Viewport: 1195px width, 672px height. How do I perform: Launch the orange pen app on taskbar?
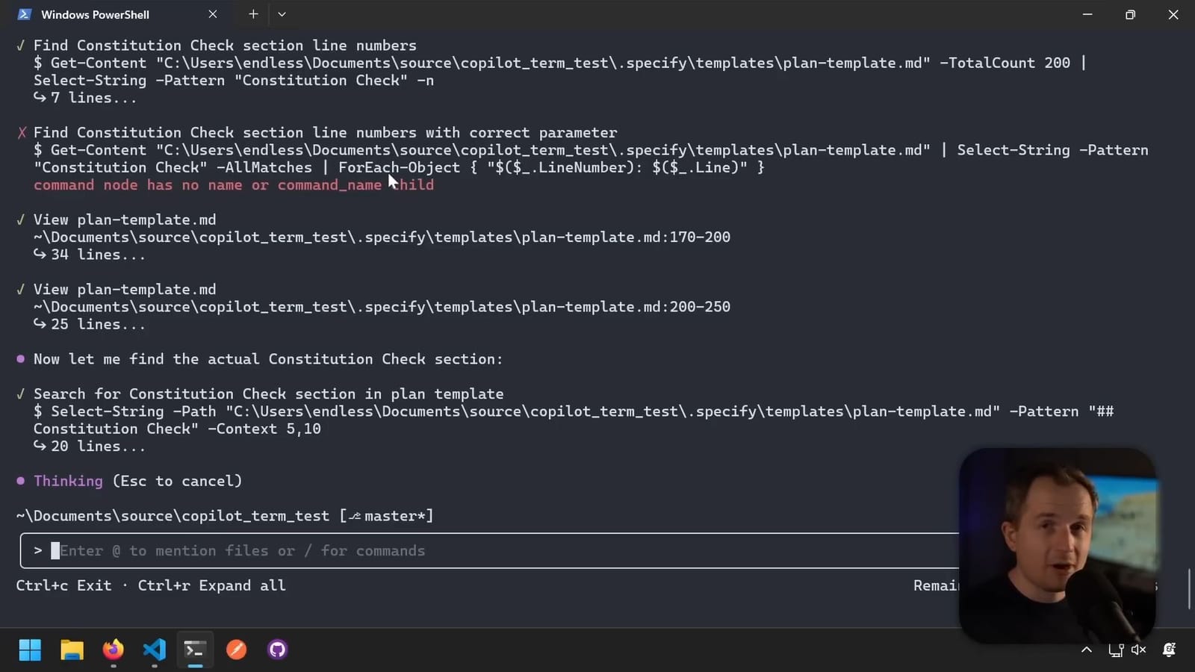tap(236, 650)
